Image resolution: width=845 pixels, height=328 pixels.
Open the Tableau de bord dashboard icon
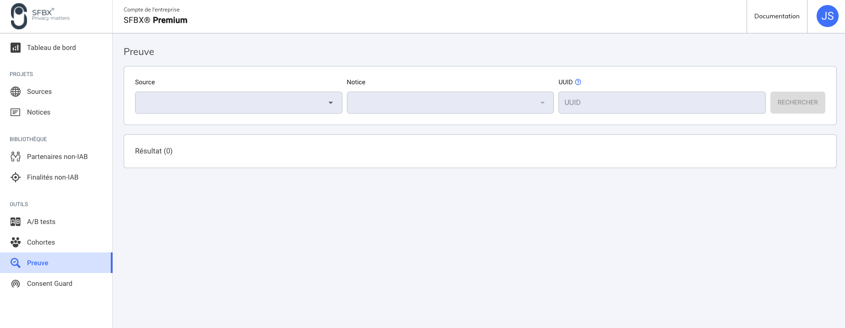(16, 48)
